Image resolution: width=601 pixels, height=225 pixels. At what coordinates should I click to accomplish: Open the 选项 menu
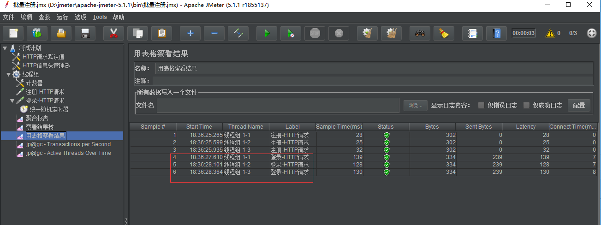[x=81, y=17]
